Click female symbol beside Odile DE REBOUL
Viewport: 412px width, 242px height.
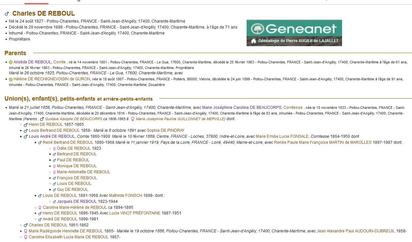click(54, 149)
